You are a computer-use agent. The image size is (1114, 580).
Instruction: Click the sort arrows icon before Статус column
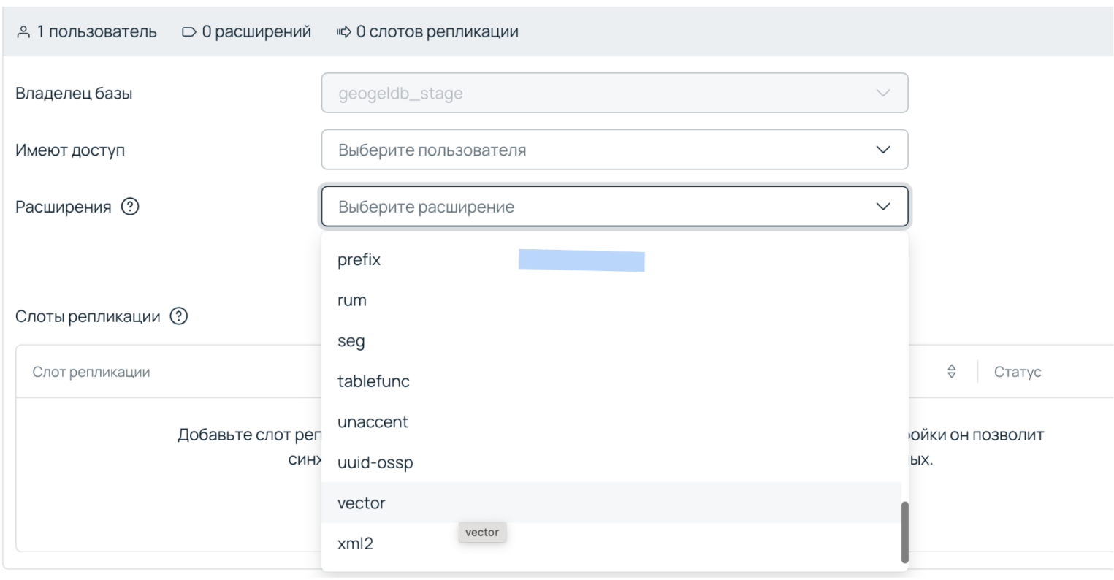tap(951, 371)
